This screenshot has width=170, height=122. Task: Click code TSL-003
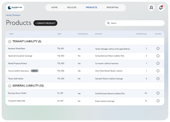(61, 64)
